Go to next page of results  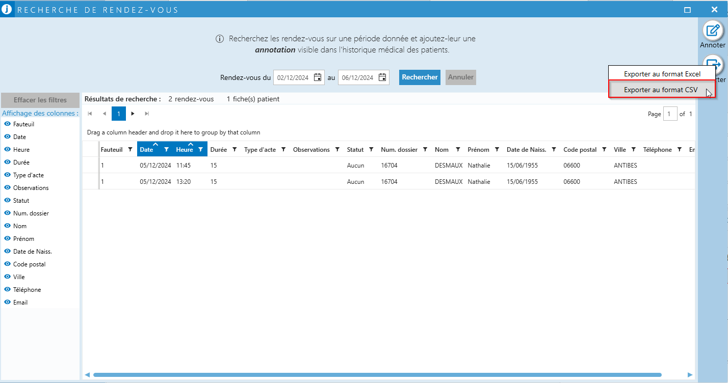(133, 114)
